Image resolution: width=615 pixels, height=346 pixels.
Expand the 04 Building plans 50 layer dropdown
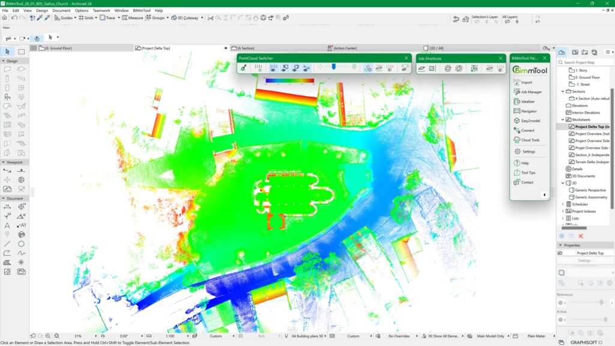(x=308, y=336)
